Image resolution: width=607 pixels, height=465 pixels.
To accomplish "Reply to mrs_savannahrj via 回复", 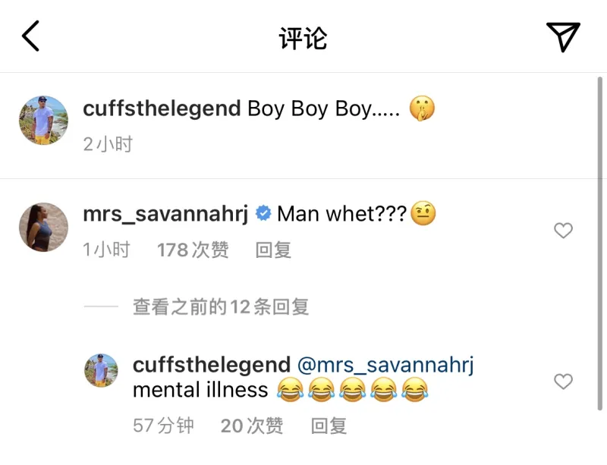I will pos(273,250).
